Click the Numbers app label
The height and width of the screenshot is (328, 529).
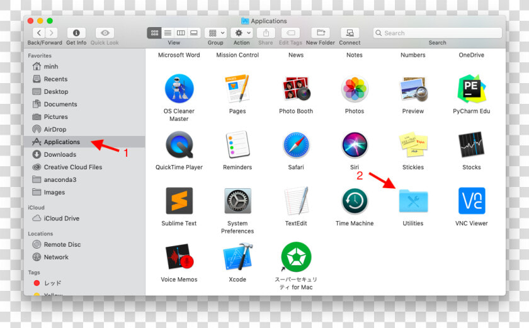coord(413,55)
